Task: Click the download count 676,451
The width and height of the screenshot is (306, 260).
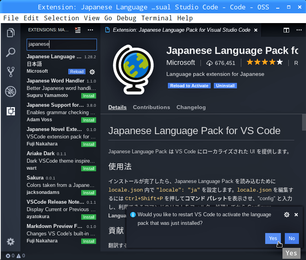Action: click(221, 63)
